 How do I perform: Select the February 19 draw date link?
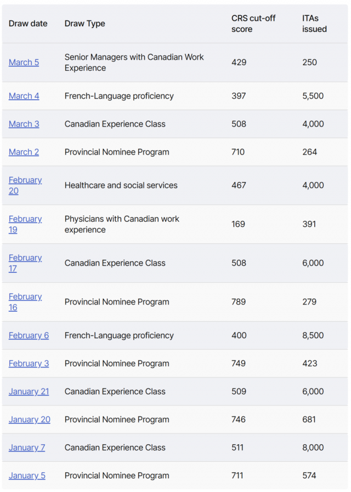pyautogui.click(x=25, y=219)
